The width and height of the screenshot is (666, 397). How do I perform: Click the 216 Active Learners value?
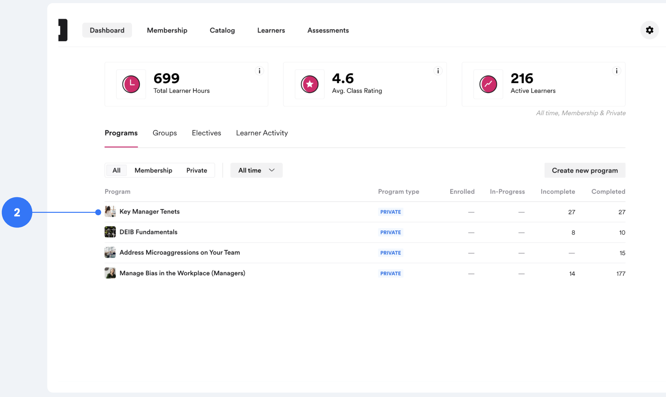[522, 78]
